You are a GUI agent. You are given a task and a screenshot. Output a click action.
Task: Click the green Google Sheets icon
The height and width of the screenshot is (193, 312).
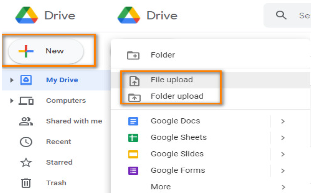point(133,138)
